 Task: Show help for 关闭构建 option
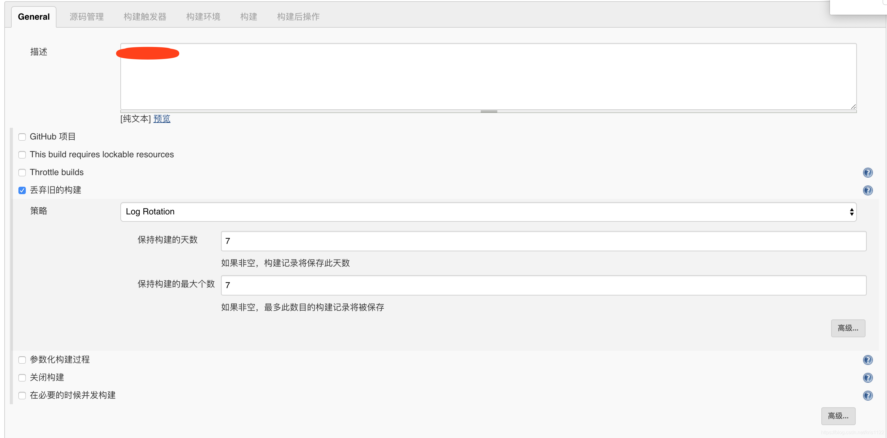pos(867,378)
